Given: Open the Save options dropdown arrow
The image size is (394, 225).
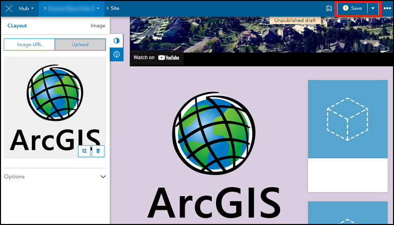Looking at the screenshot, I should pyautogui.click(x=373, y=8).
